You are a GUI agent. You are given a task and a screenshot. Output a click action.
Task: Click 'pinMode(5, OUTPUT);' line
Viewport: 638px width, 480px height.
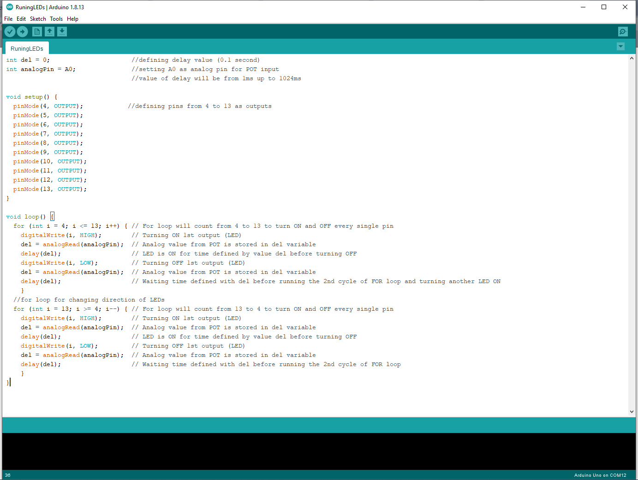(x=48, y=115)
